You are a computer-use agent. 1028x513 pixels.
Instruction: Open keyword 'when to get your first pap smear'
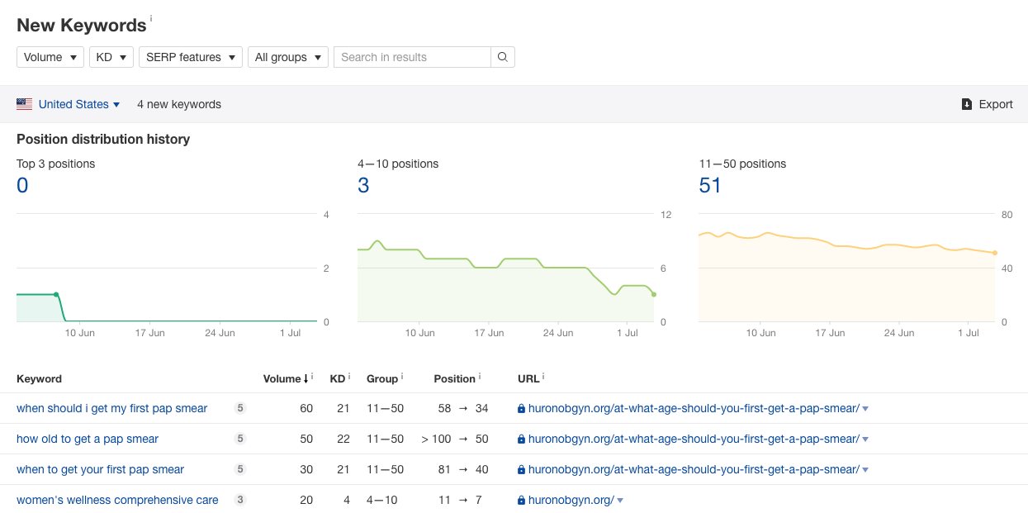[x=100, y=469]
